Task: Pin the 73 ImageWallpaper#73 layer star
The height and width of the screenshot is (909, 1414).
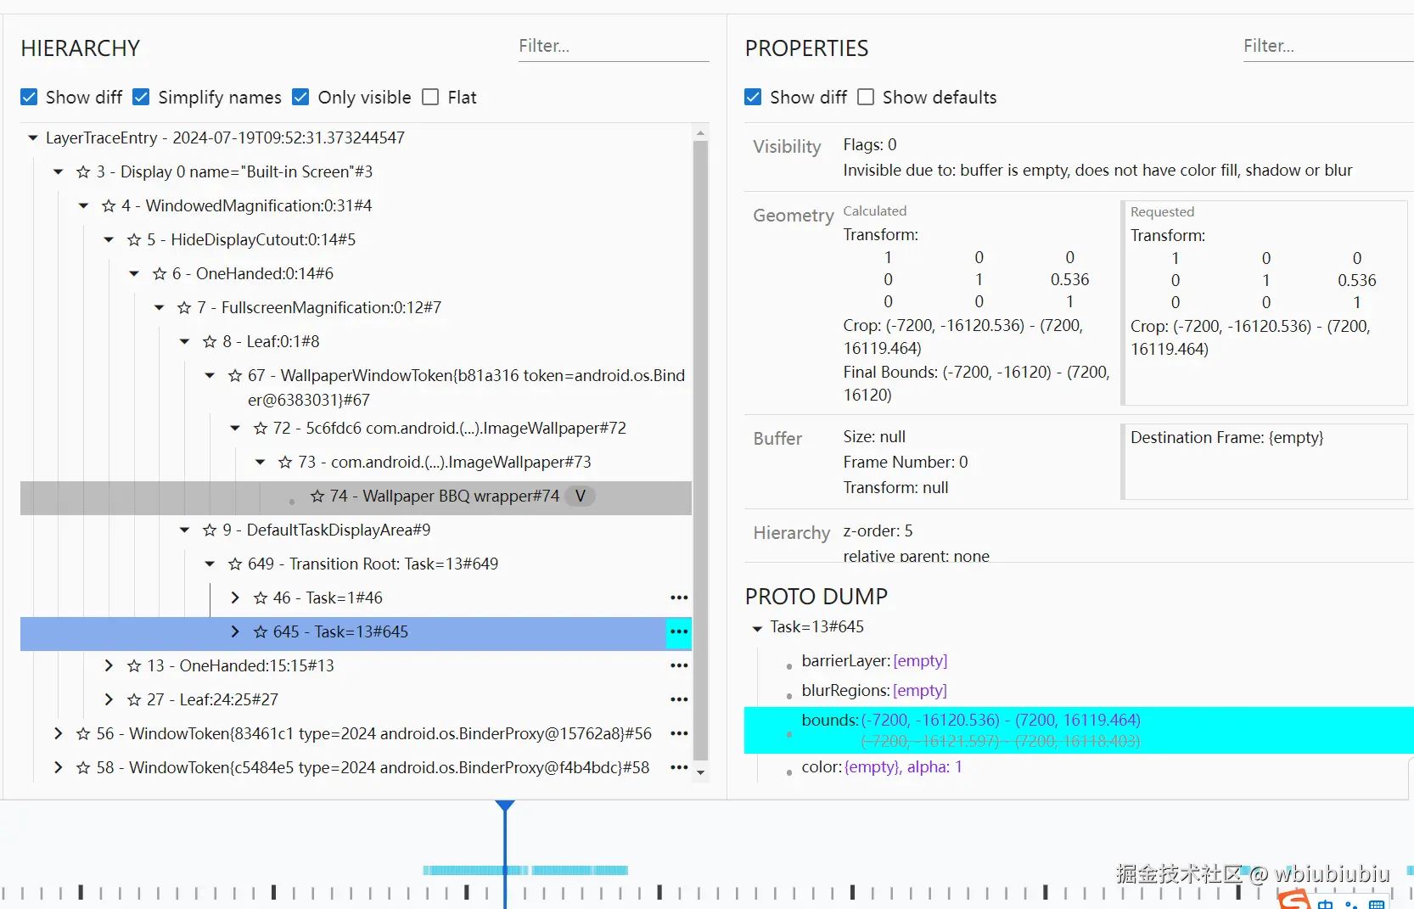Action: point(285,463)
